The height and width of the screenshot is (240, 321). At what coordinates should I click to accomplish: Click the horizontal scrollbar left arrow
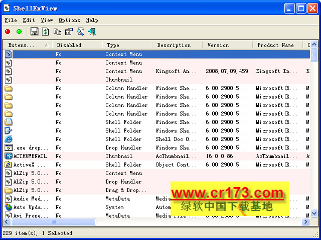point(7,221)
